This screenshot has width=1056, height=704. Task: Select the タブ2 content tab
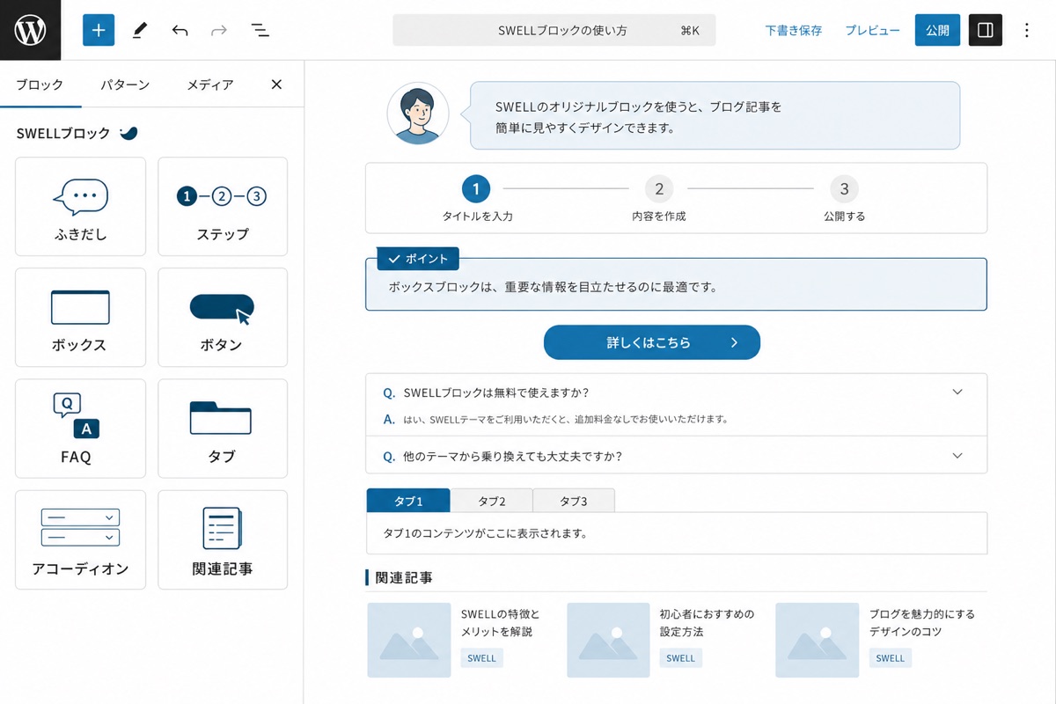click(x=491, y=501)
